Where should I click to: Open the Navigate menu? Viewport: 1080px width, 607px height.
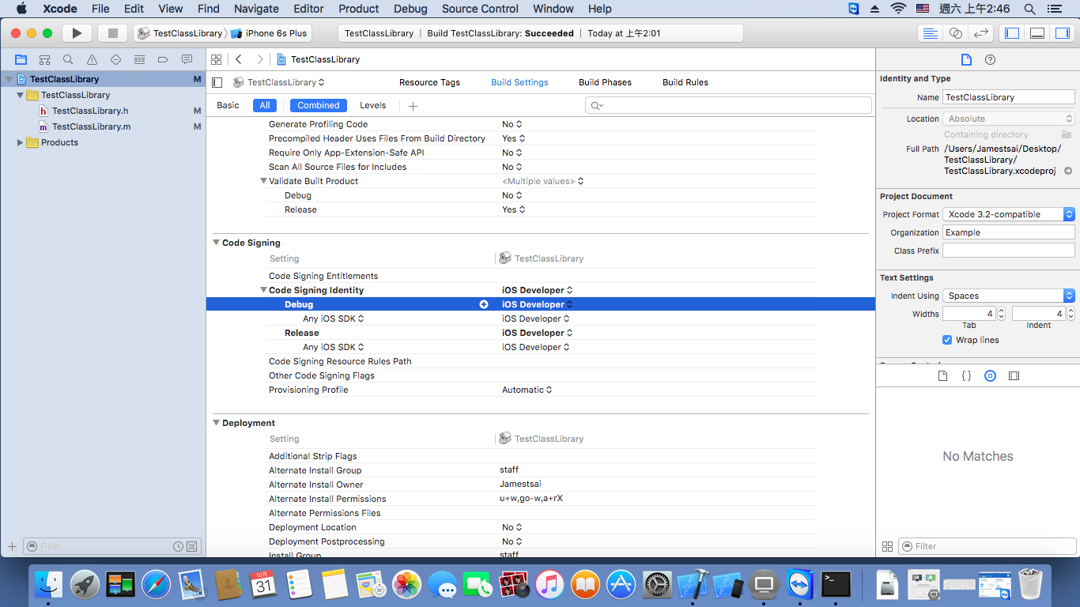click(256, 9)
